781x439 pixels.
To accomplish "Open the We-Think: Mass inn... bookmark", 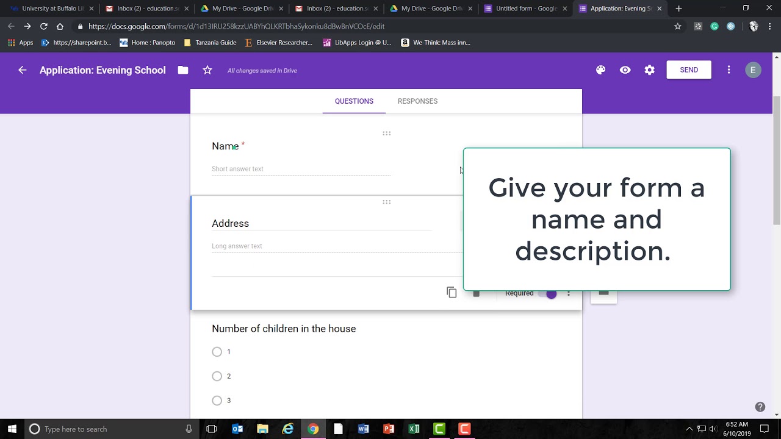I will [436, 43].
